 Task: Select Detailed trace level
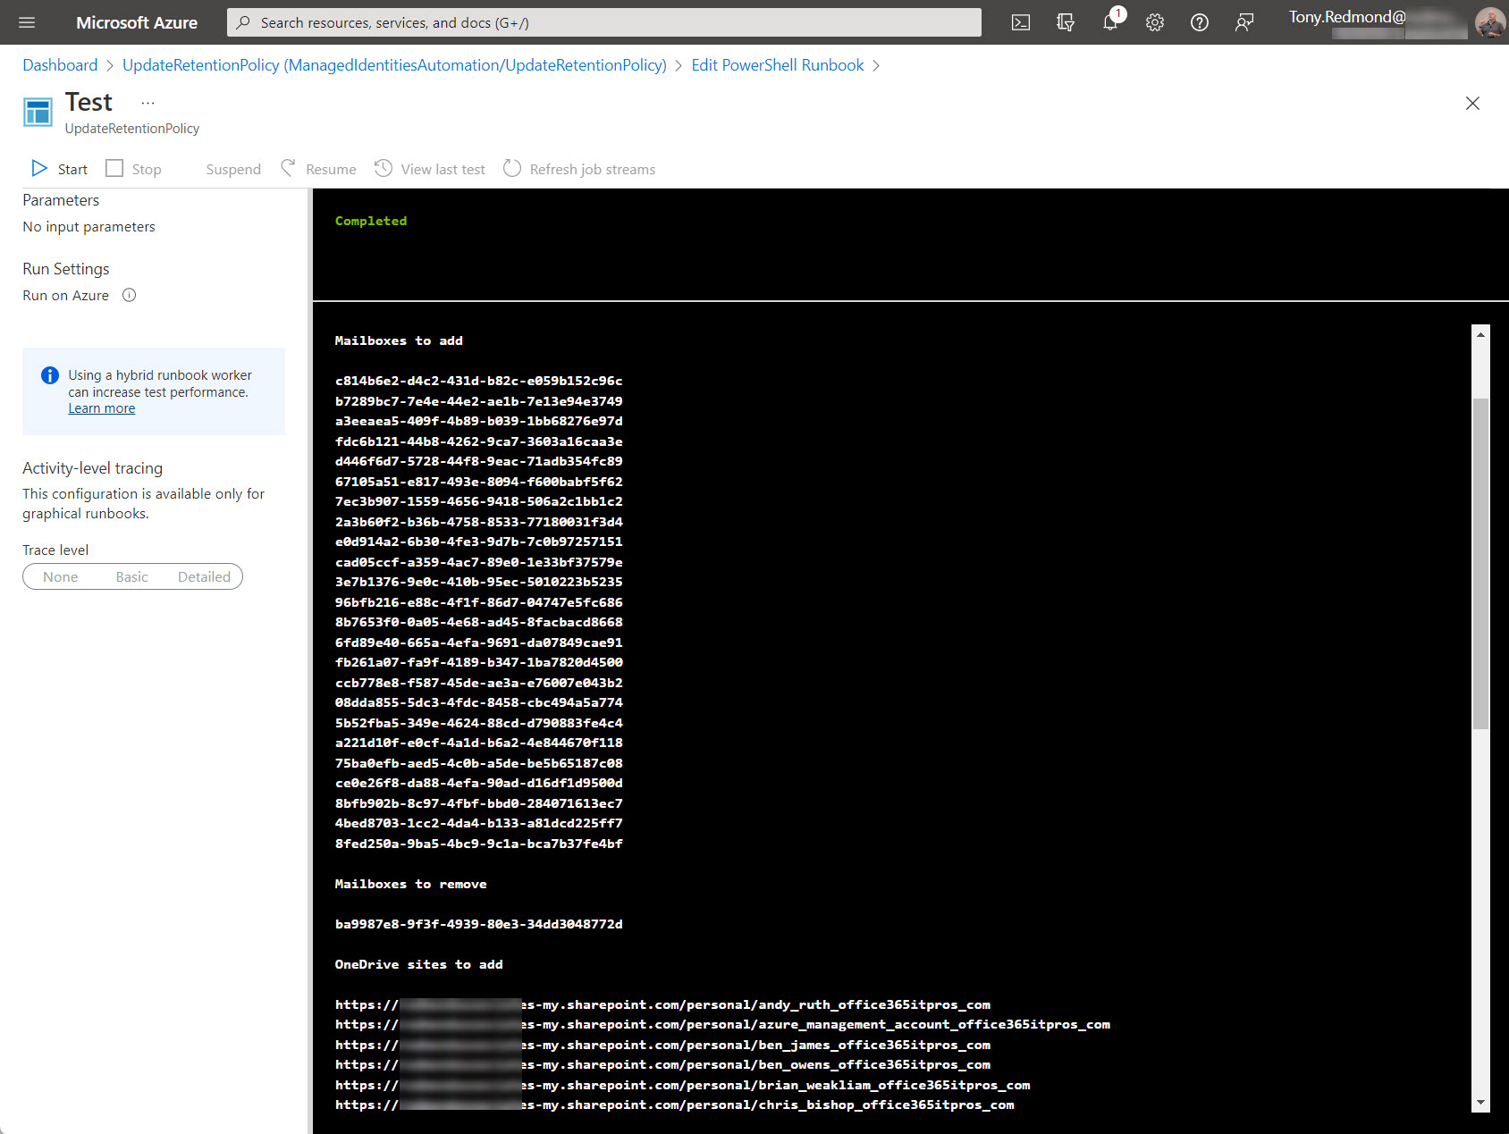(204, 576)
